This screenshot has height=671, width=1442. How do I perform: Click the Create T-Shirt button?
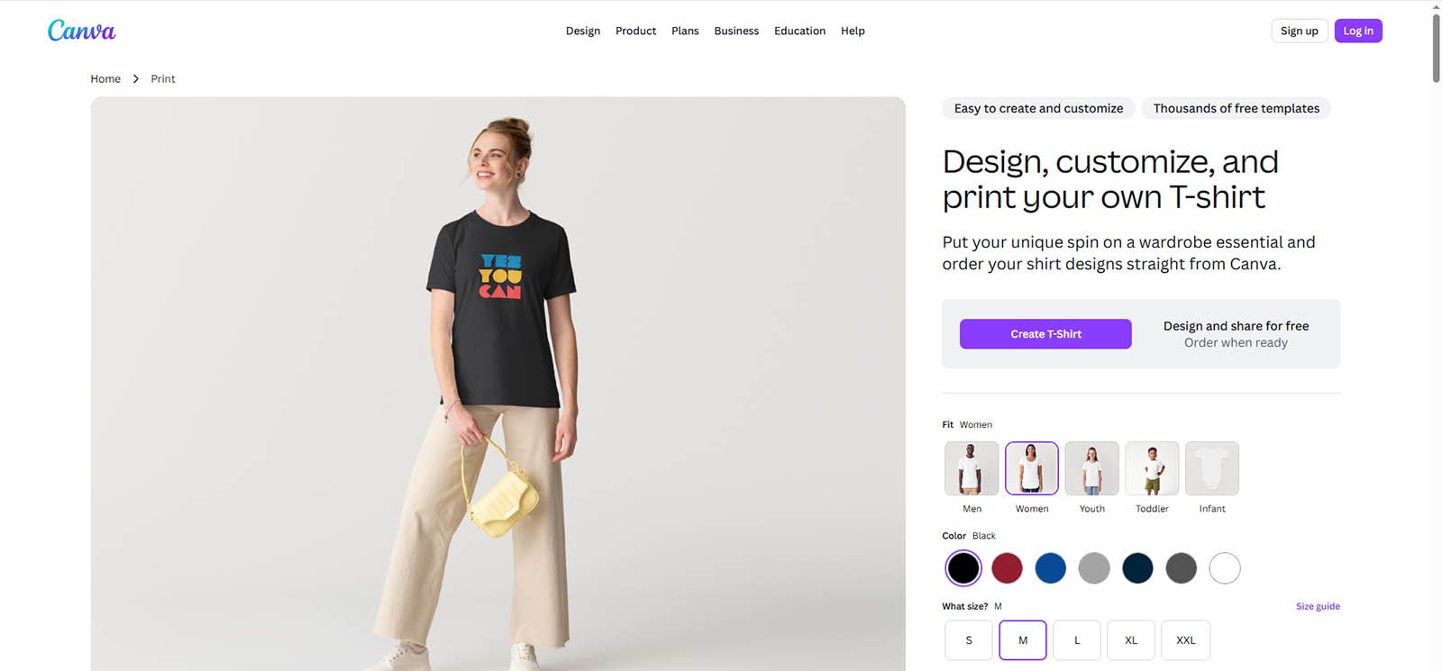[1045, 333]
